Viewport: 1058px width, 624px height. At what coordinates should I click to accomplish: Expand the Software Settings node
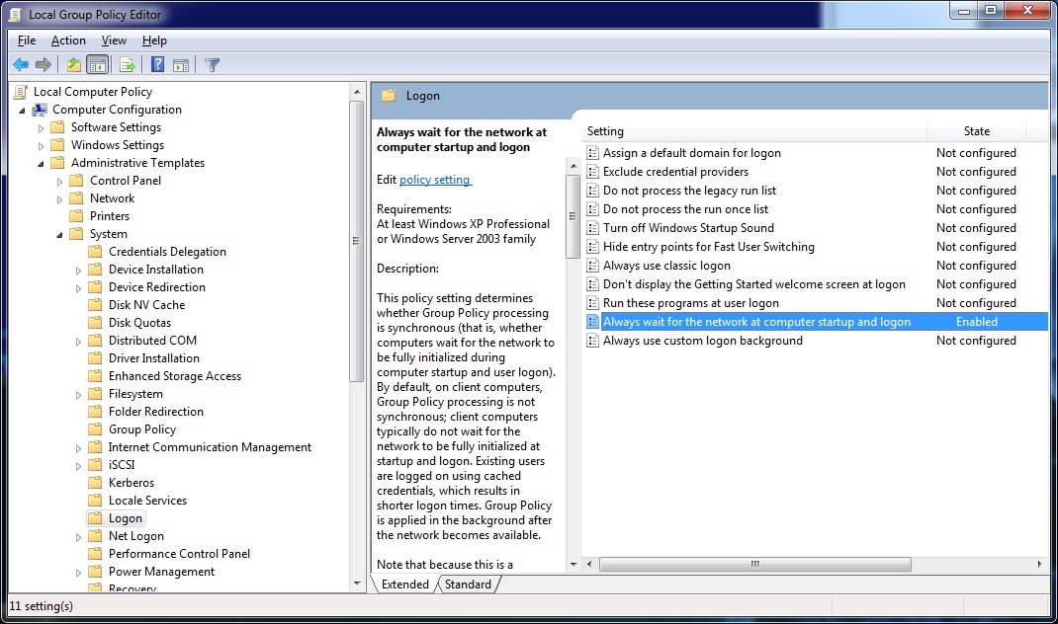tap(41, 128)
